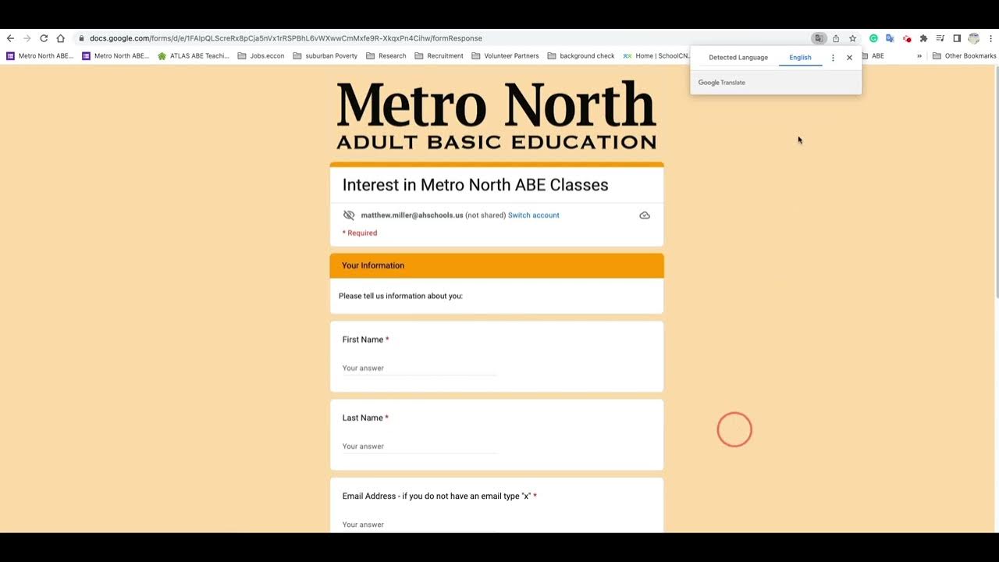Show hidden bookmarks with double chevron
This screenshot has width=999, height=562.
click(919, 56)
